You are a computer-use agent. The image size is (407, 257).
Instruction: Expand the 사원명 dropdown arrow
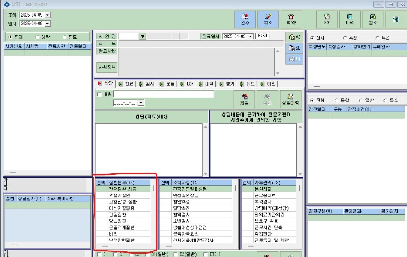[x=142, y=36]
